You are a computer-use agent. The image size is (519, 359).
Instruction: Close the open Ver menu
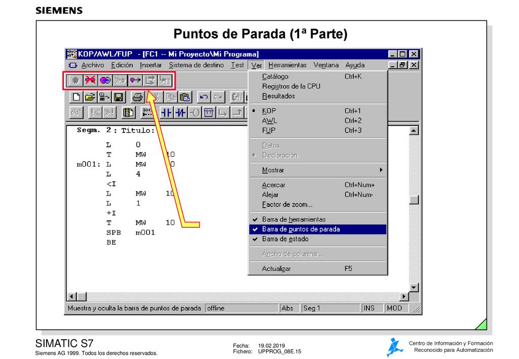pos(256,65)
